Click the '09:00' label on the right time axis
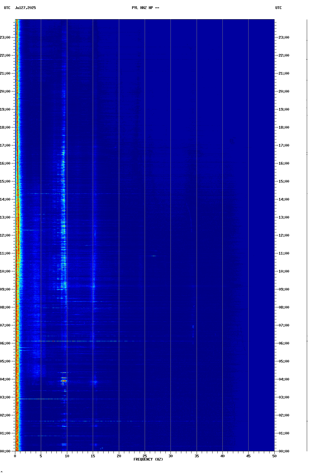The height and width of the screenshot is (475, 320). [284, 289]
